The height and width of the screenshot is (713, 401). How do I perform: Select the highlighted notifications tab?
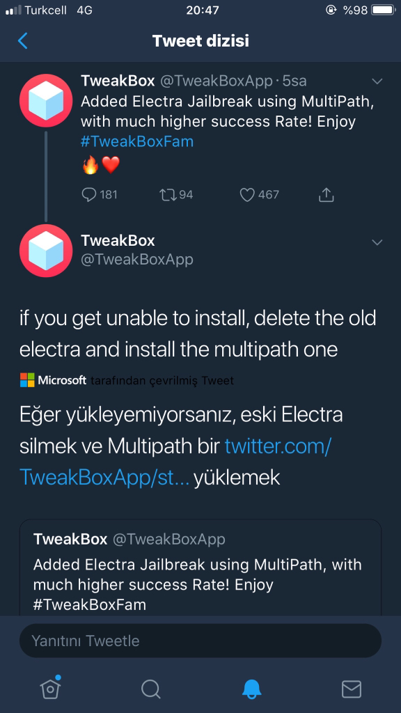(x=251, y=690)
